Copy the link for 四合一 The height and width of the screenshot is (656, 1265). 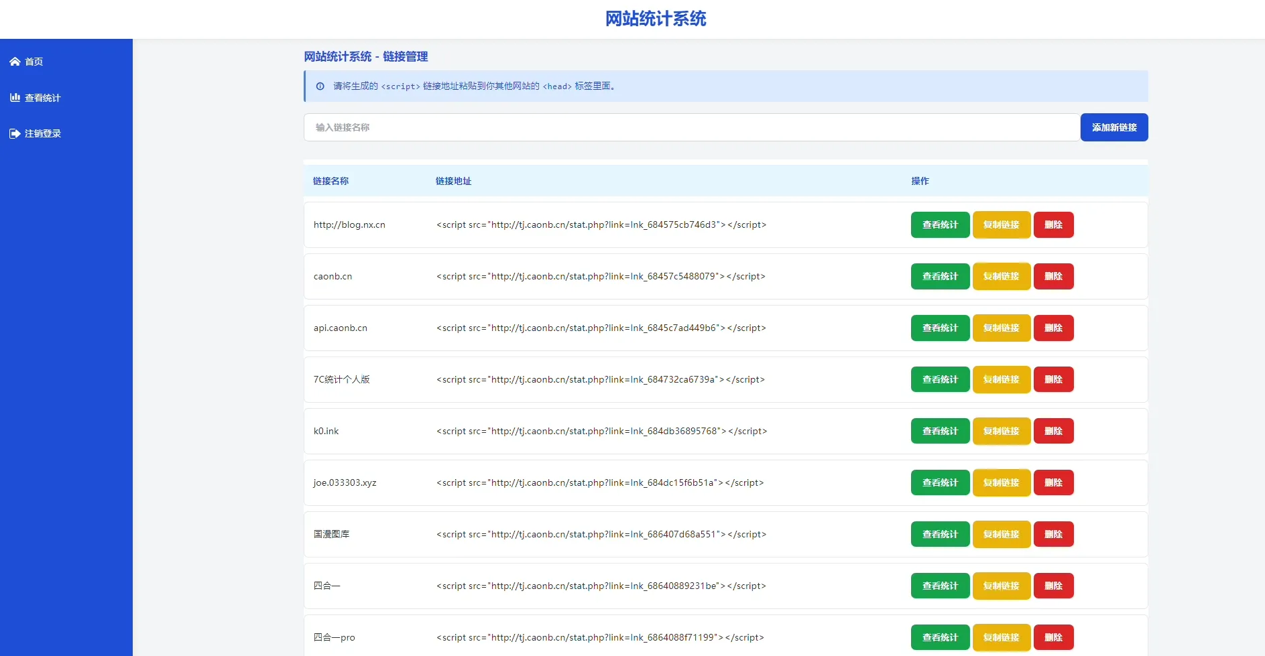[1000, 586]
